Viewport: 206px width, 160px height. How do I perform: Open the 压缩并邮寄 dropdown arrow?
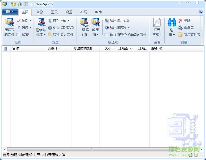(x=45, y=35)
